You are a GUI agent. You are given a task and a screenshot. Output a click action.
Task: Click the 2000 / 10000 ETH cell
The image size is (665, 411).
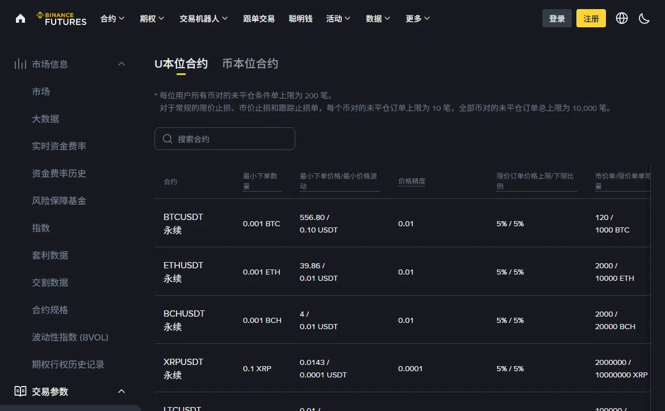click(x=614, y=272)
